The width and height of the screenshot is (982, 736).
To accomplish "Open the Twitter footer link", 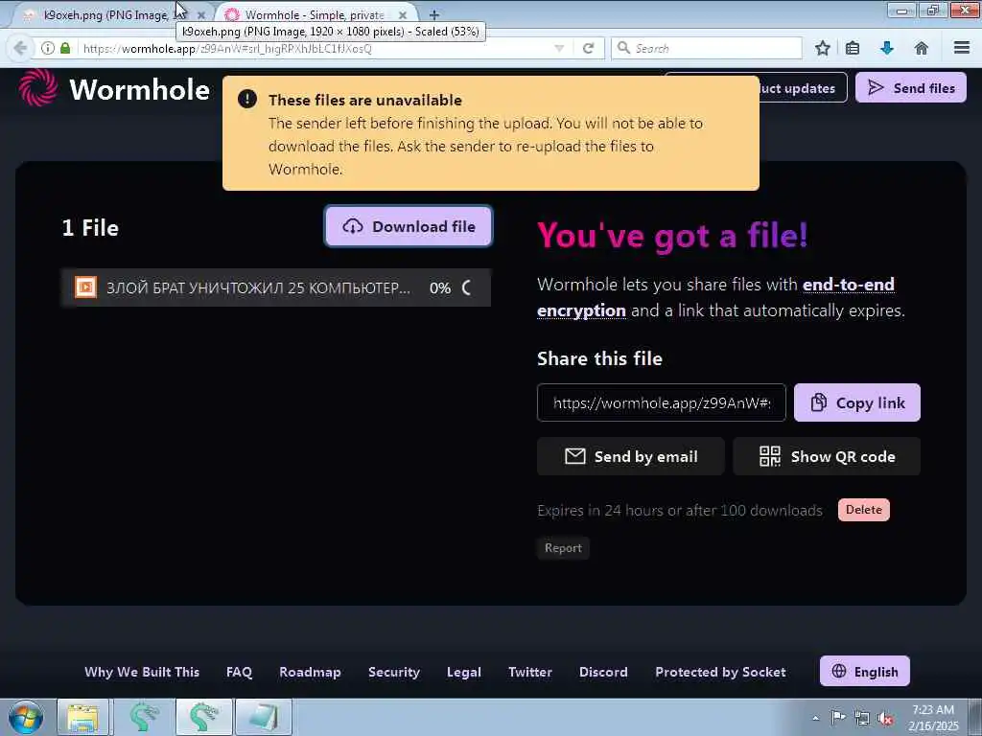I will point(530,672).
